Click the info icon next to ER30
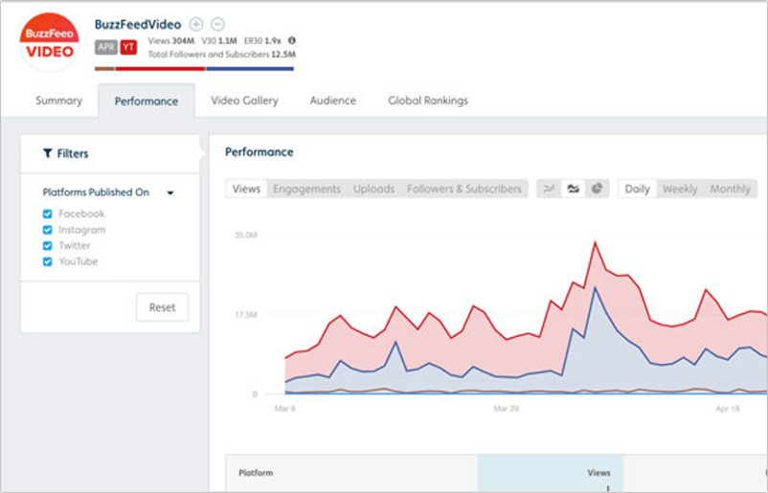 click(291, 40)
